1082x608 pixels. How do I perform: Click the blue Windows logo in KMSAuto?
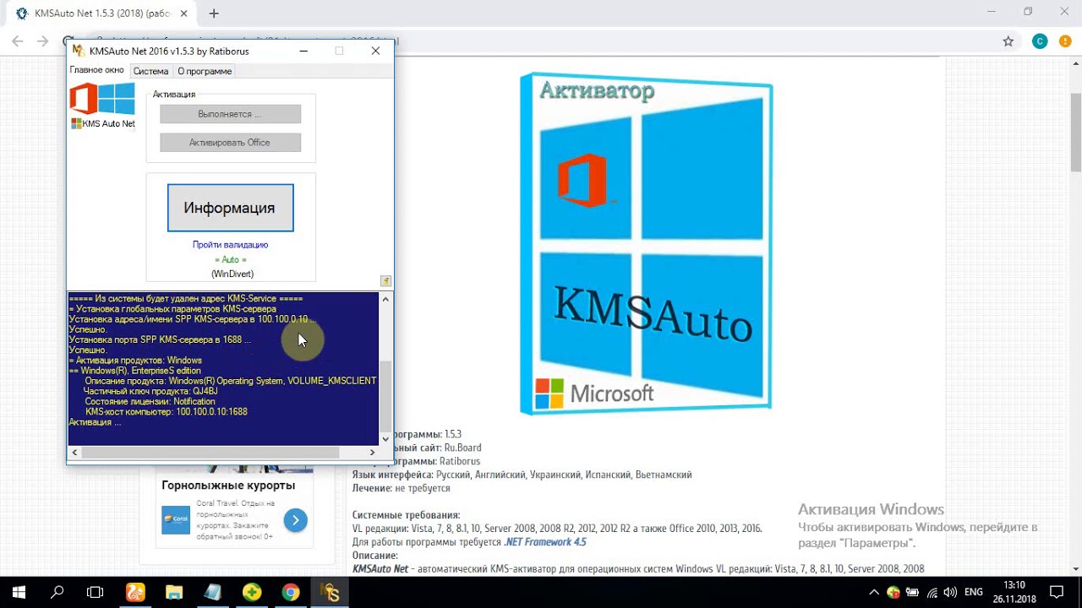pos(117,98)
